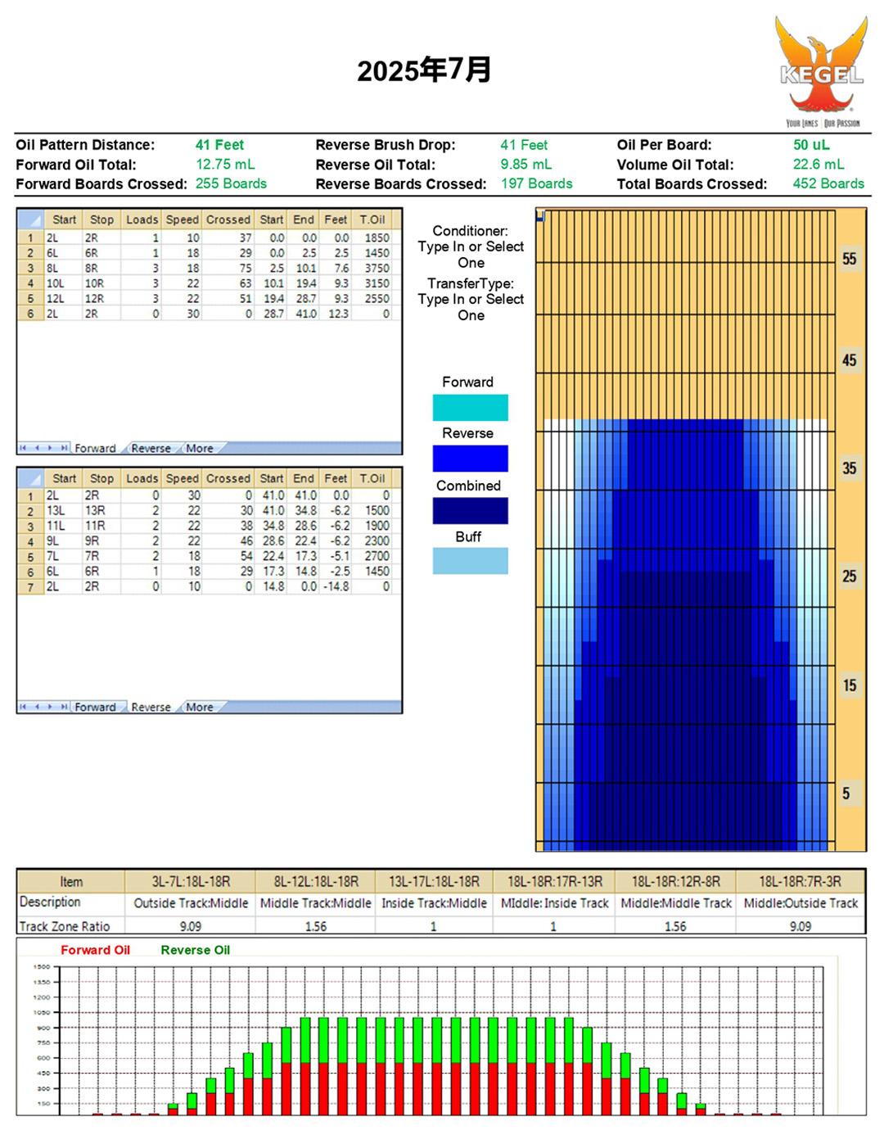Click the Kegel phoenix logo
The height and width of the screenshot is (1144, 884).
822,71
